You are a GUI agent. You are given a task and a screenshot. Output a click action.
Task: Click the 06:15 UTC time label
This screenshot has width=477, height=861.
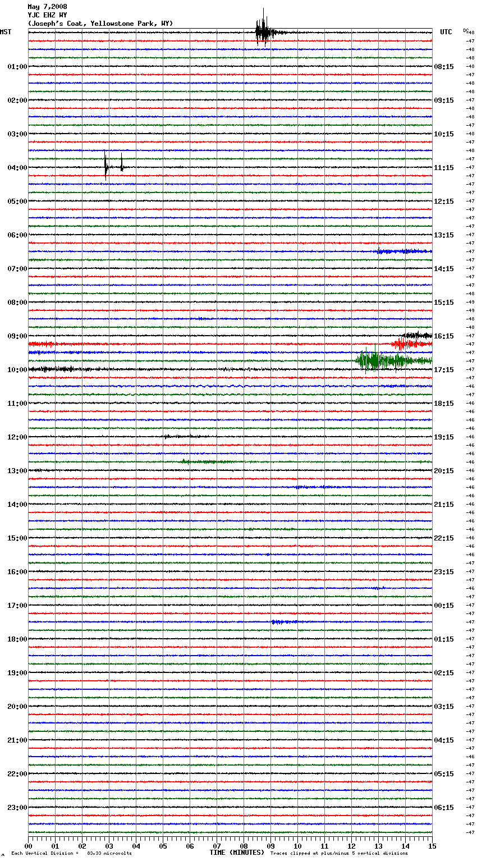tap(444, 808)
